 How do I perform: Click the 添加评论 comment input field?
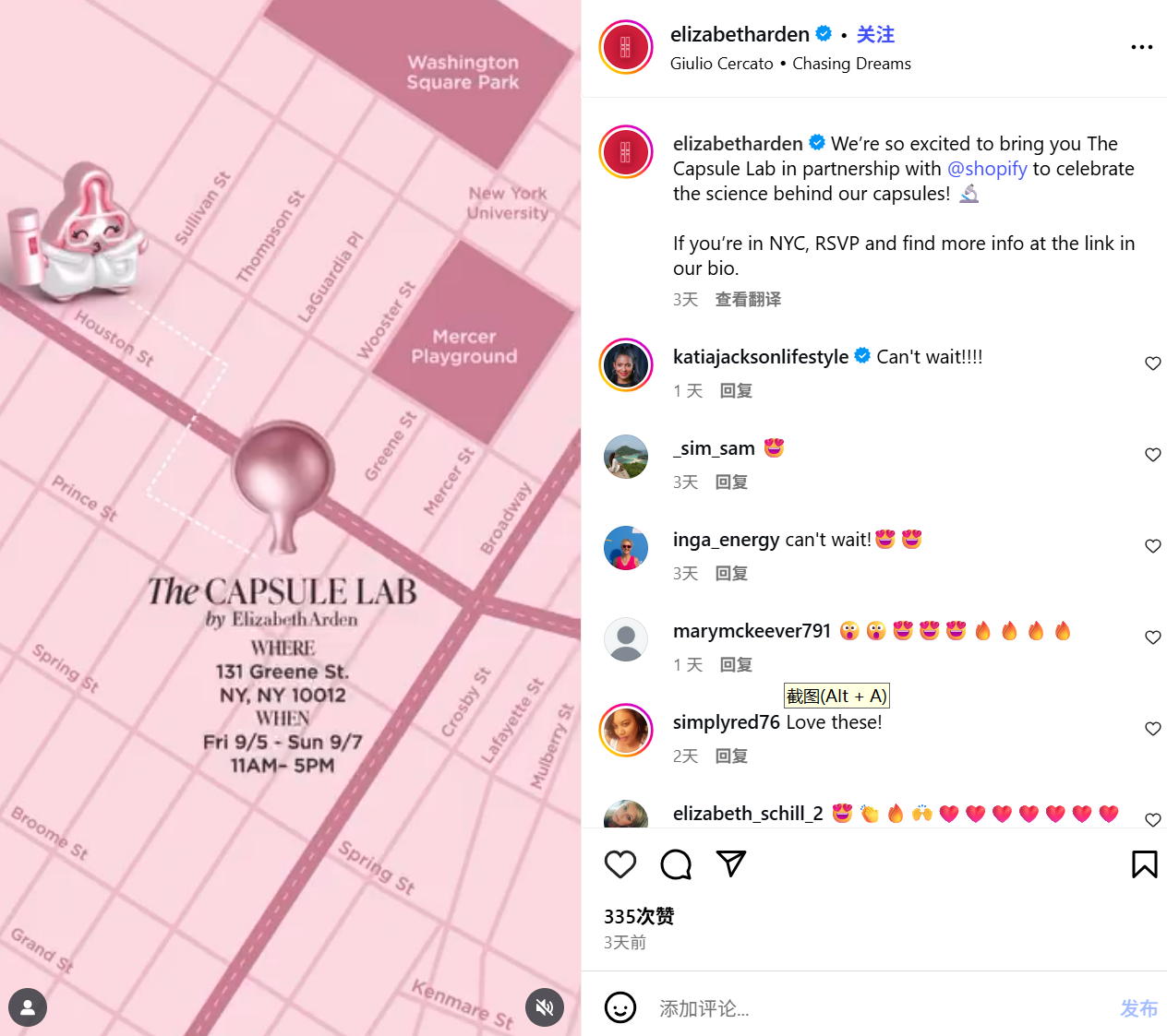(x=877, y=1008)
